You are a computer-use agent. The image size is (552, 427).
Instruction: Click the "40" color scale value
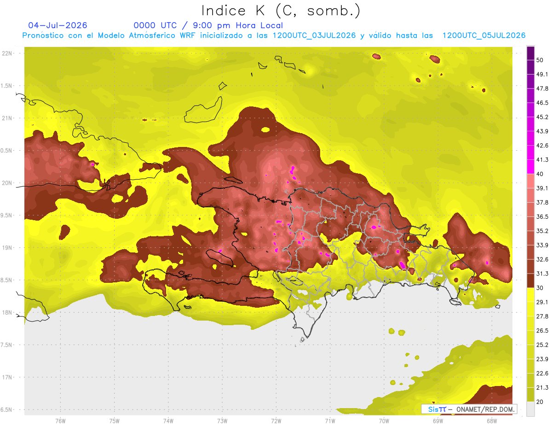click(540, 174)
